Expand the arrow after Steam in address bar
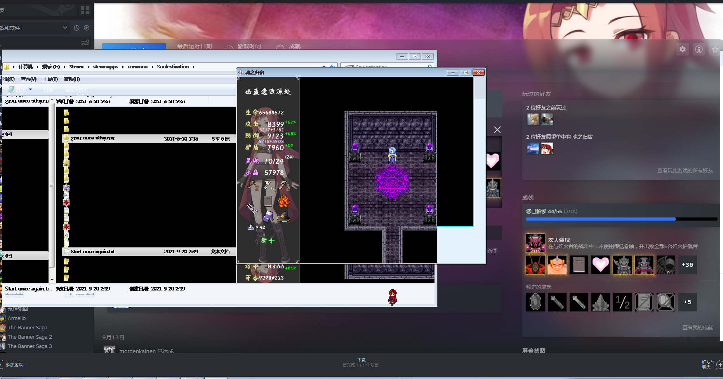The width and height of the screenshot is (723, 379). pyautogui.click(x=88, y=67)
